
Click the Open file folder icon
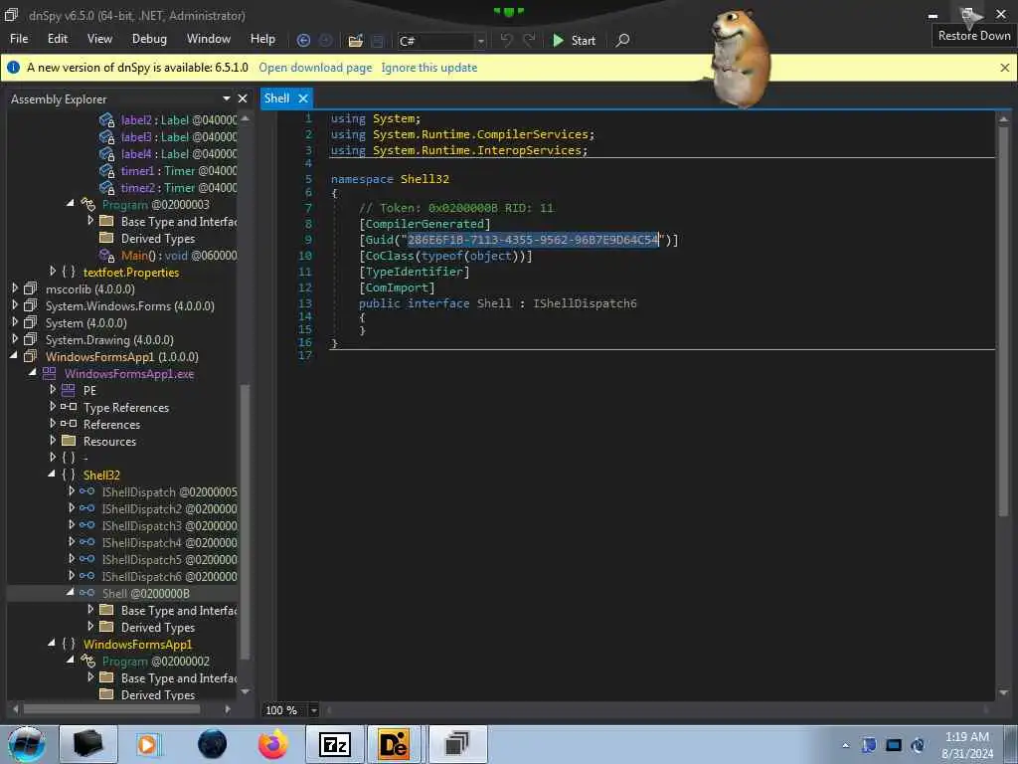click(355, 40)
